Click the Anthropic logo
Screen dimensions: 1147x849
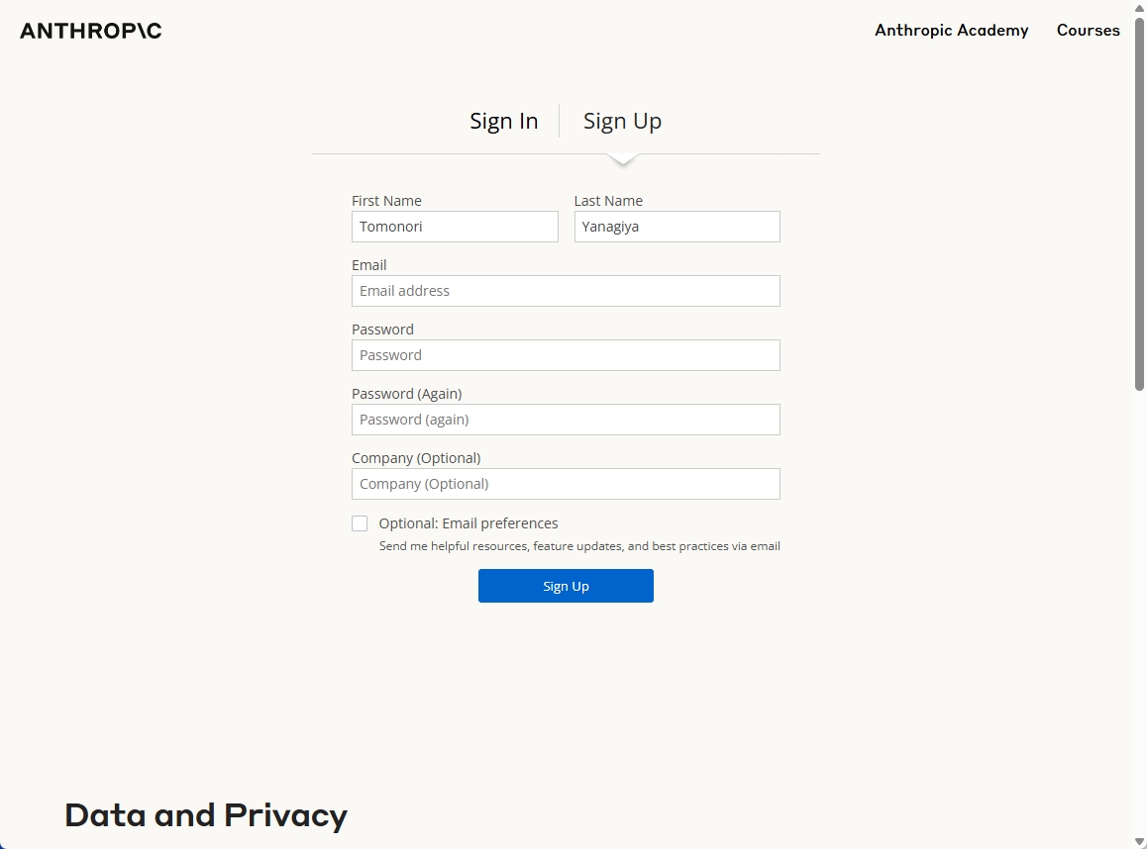point(90,31)
